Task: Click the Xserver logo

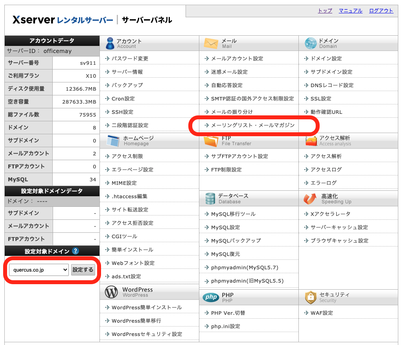Action: tap(63, 20)
